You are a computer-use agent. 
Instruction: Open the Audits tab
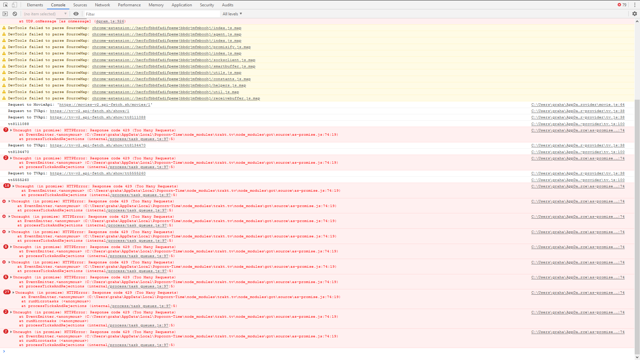click(228, 5)
